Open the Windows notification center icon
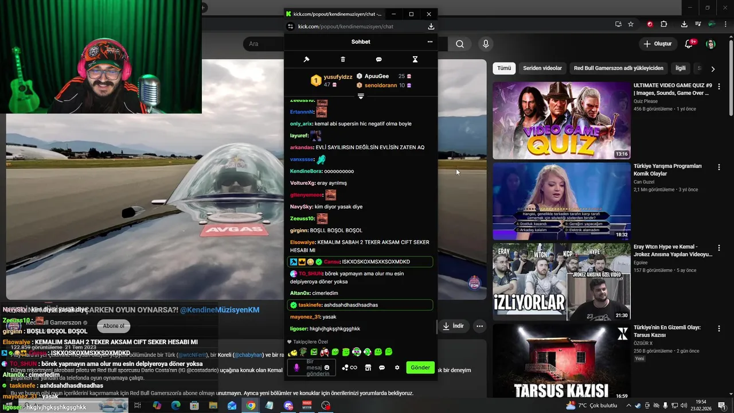This screenshot has width=734, height=413. click(724, 406)
